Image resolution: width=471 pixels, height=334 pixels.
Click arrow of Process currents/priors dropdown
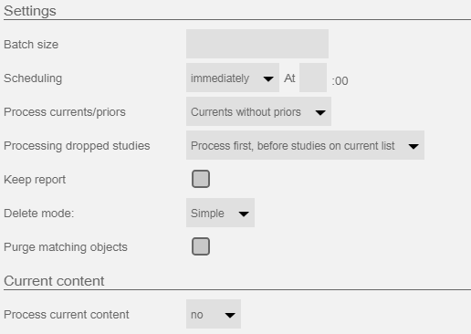tap(320, 112)
